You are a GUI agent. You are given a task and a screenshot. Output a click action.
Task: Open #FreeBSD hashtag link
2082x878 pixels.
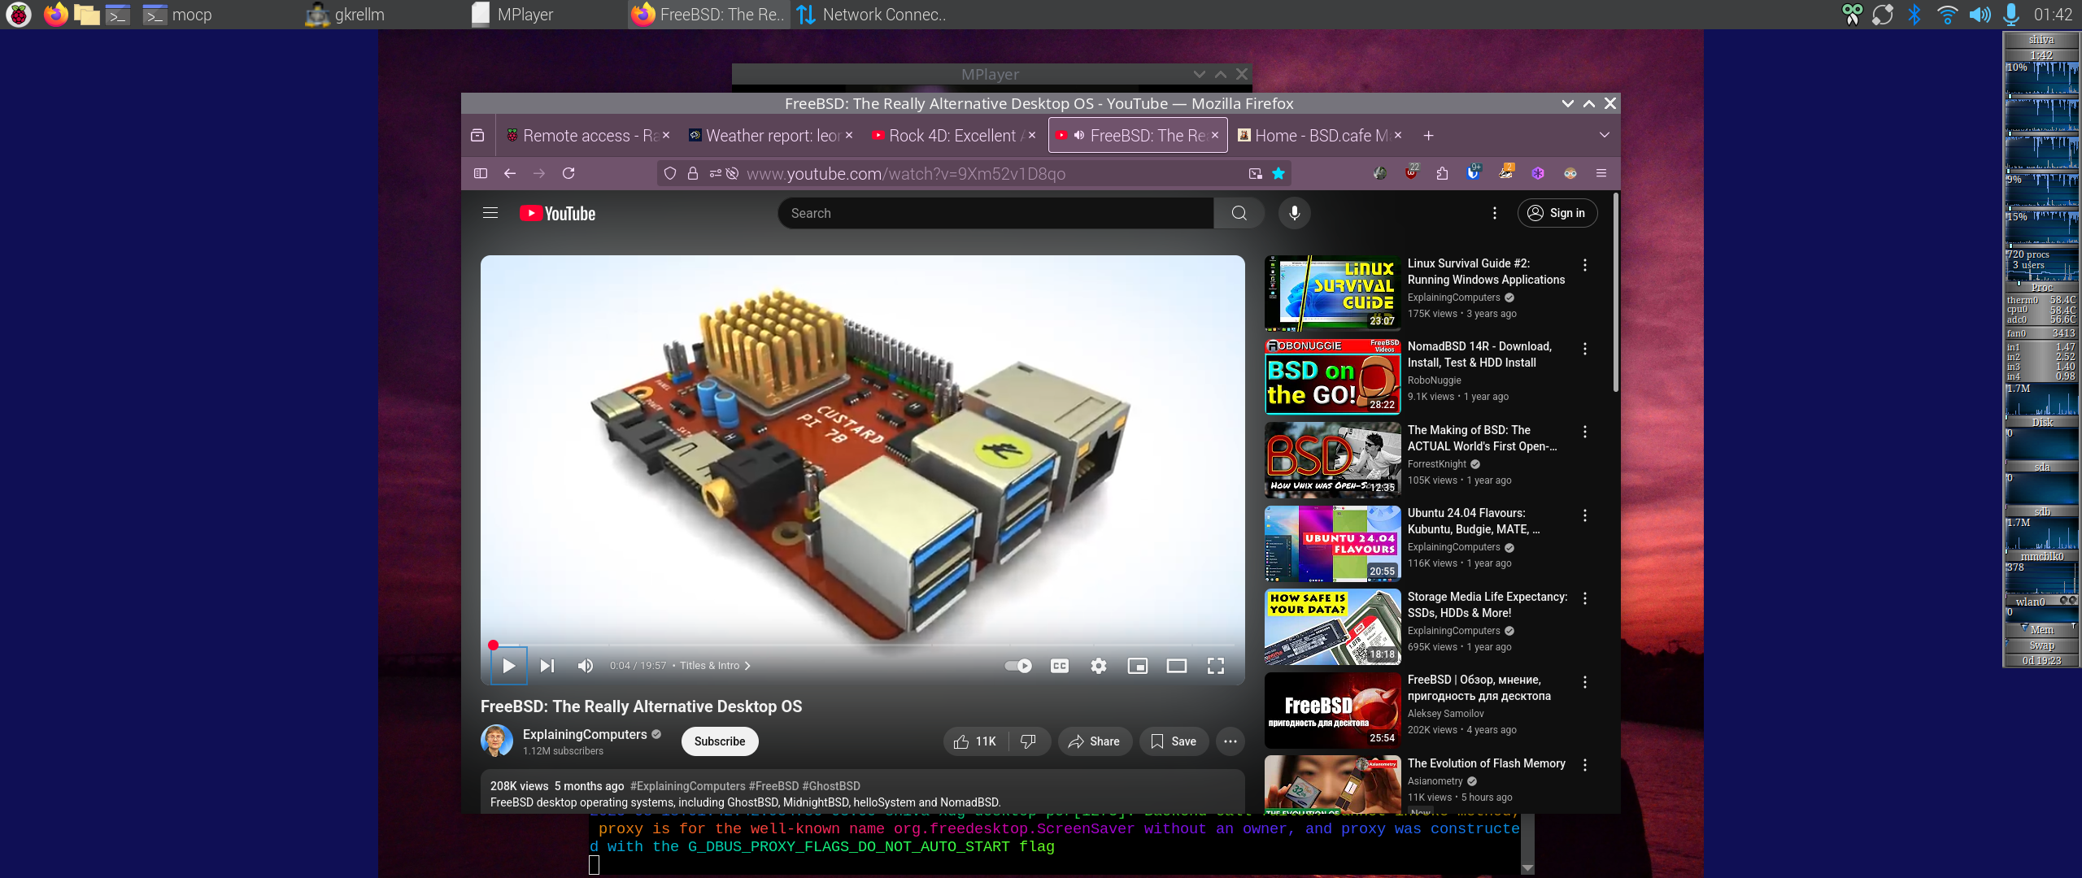click(x=773, y=786)
